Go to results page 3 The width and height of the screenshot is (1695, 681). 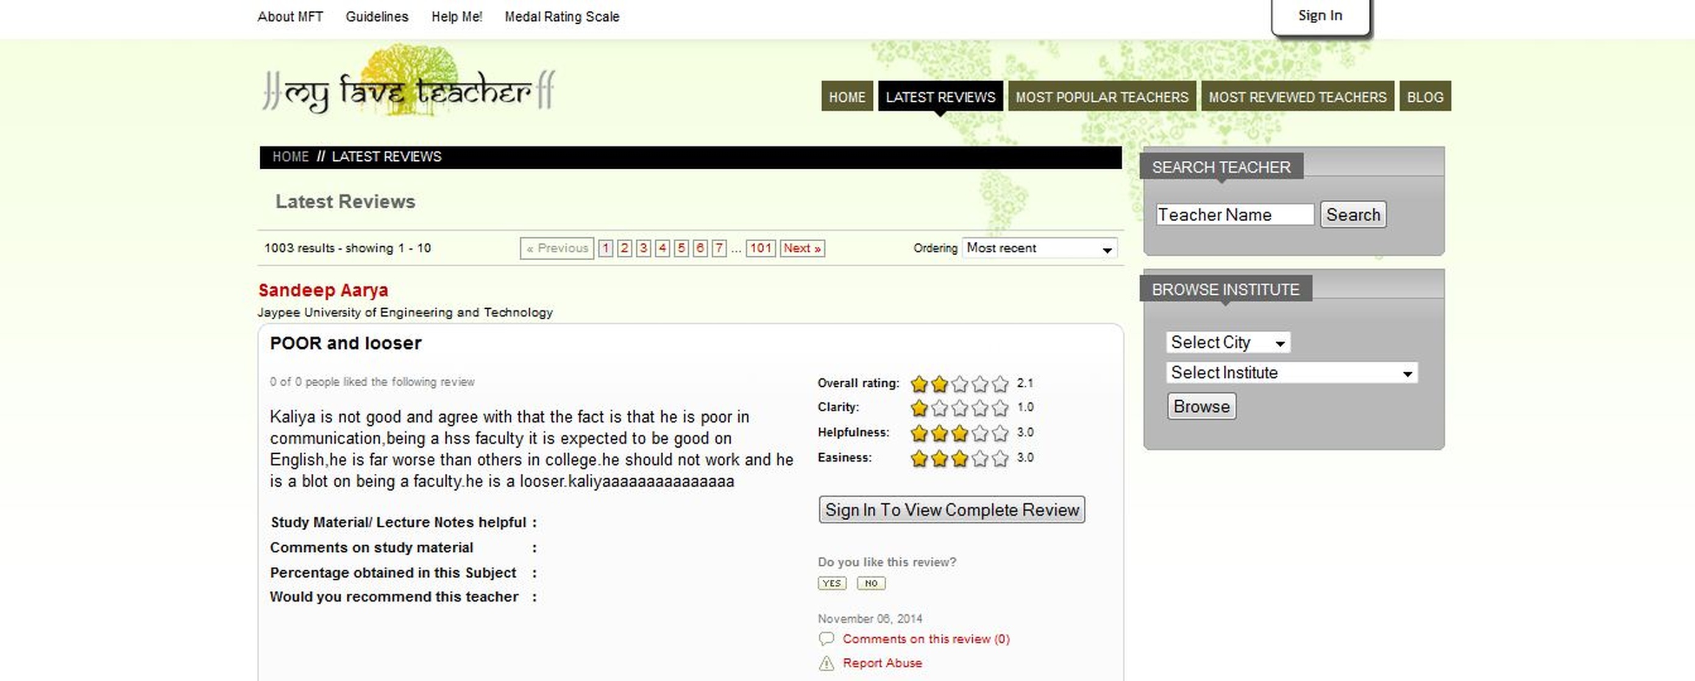pyautogui.click(x=644, y=248)
